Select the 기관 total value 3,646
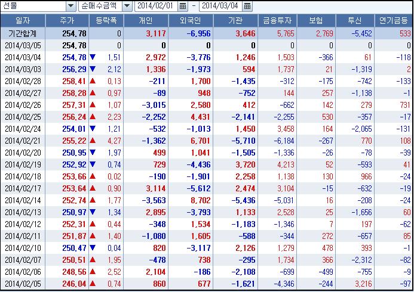The width and height of the screenshot is (414, 292). (246, 33)
